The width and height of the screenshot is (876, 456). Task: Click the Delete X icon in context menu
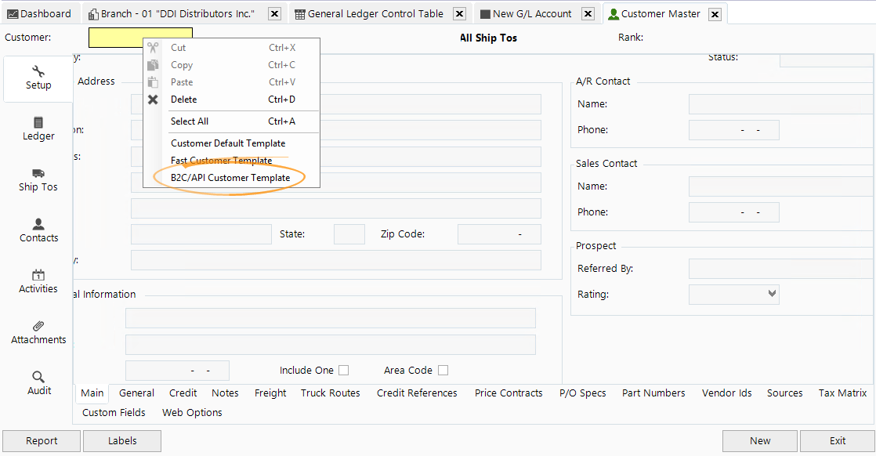pyautogui.click(x=153, y=99)
